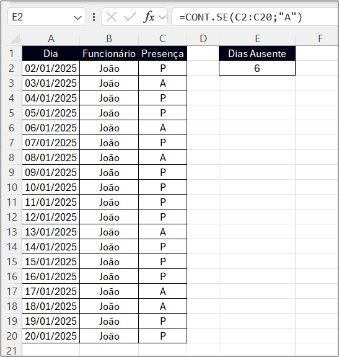Viewport: 339px width, 357px height.
Task: Select the date cell 10/01/2025
Action: point(51,187)
